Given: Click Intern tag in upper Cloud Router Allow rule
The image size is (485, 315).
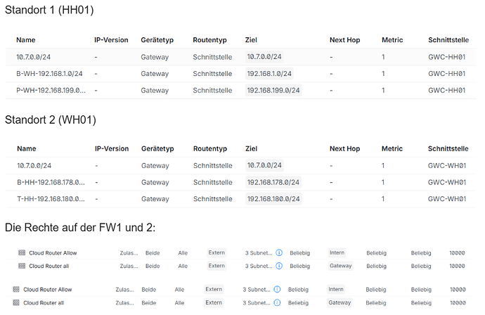Looking at the screenshot, I should pos(337,252).
